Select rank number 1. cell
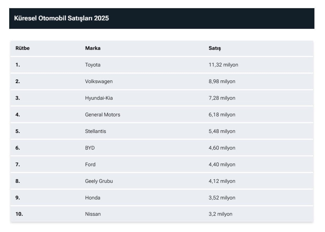 pos(18,65)
